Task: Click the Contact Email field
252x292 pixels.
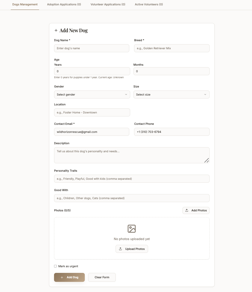Action: tap(91, 132)
